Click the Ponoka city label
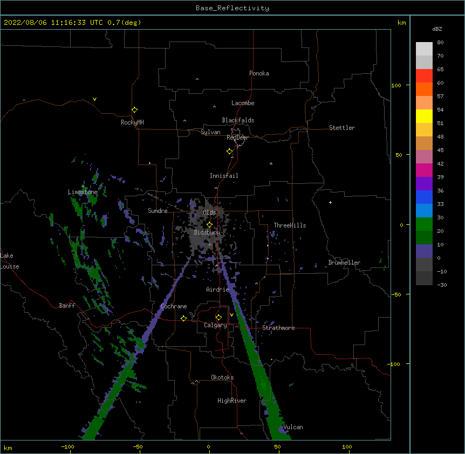Screen dimensions: 465x454 (x=259, y=73)
